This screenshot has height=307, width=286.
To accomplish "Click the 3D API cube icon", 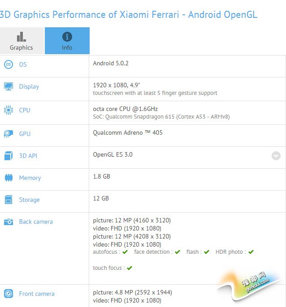I will (x=9, y=156).
